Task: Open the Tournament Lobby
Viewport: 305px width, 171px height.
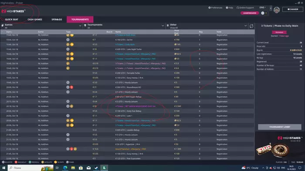Action: pos(280,127)
